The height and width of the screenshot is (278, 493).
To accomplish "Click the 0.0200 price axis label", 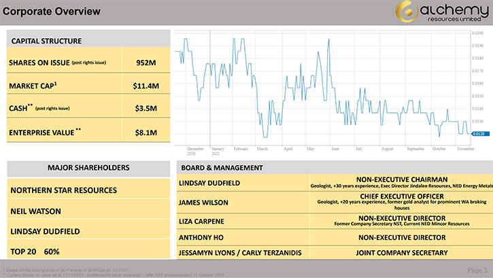I will (x=477, y=33).
